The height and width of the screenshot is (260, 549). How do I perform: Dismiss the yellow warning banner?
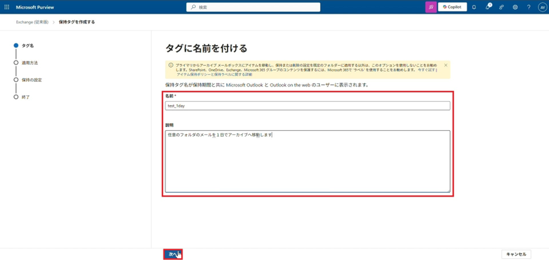(x=446, y=65)
